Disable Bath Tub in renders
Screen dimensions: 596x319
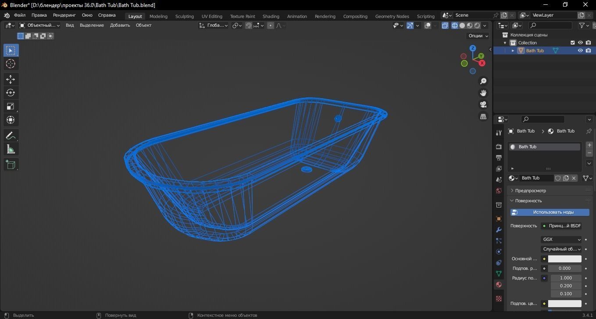click(588, 50)
